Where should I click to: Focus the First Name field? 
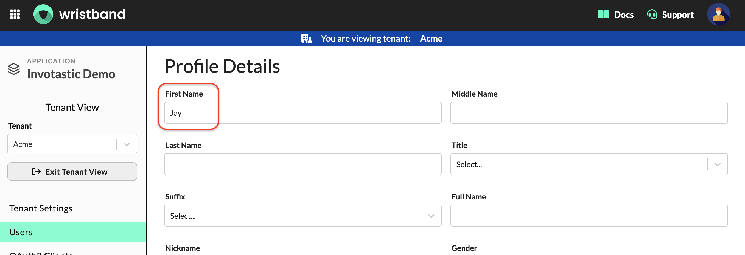[303, 113]
